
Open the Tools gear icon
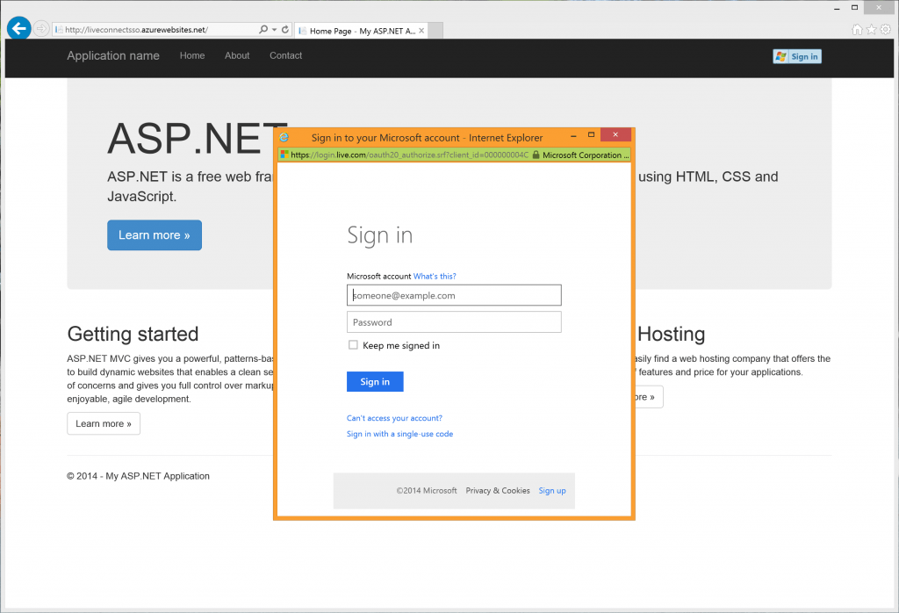click(886, 29)
